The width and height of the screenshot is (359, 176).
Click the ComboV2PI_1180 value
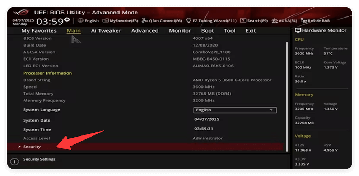point(212,52)
